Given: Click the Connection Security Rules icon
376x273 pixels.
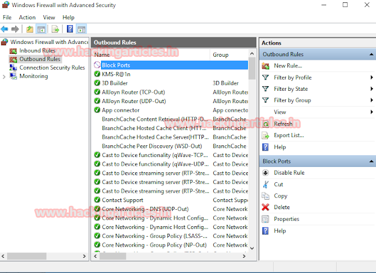Looking at the screenshot, I should [x=13, y=67].
